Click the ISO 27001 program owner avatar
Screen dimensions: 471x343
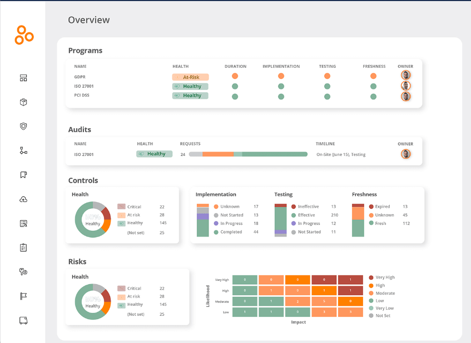point(405,85)
